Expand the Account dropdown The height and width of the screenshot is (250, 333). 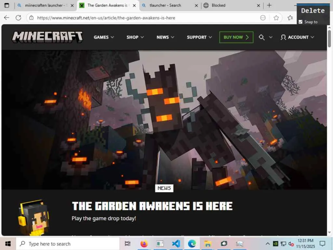click(312, 37)
